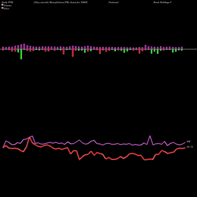Click the late spike on the magenta volume line
197x197 pixels.
tap(150, 136)
